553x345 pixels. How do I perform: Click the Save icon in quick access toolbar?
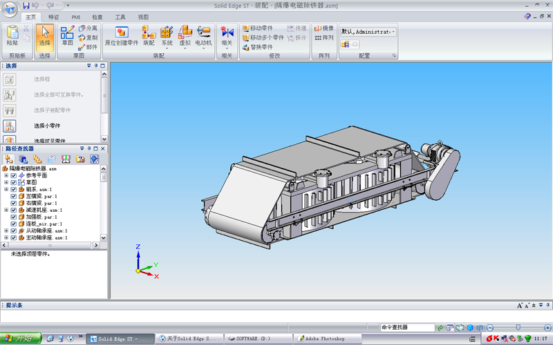tap(26, 6)
